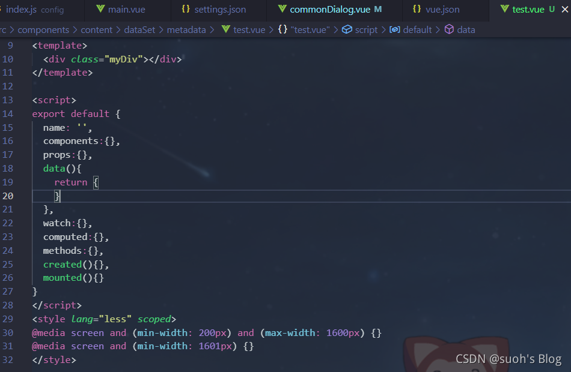Click the name property line
Screen dimensions: 571x372
tap(67, 128)
